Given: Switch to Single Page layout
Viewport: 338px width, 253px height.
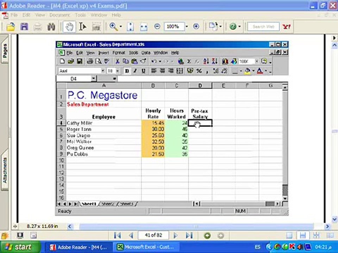Looking at the screenshot, I should [x=289, y=235].
